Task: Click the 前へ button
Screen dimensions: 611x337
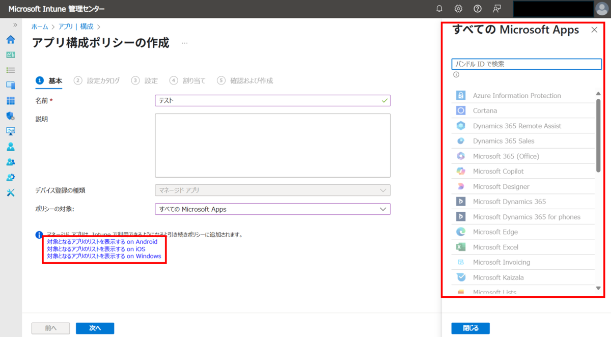Action: point(50,328)
